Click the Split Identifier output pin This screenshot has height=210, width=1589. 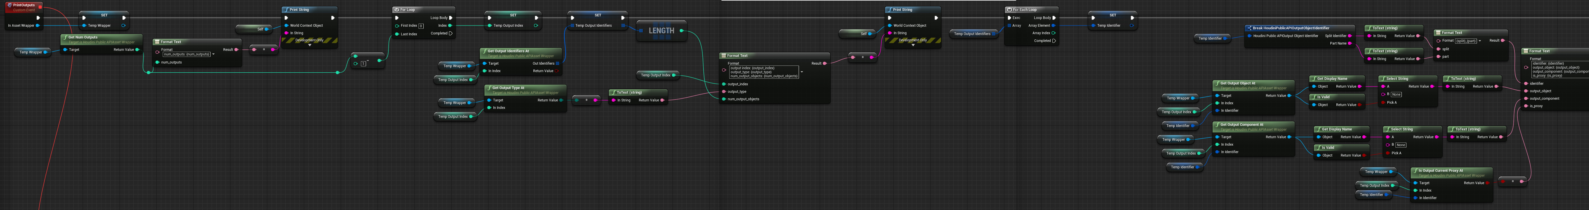pyautogui.click(x=1350, y=36)
